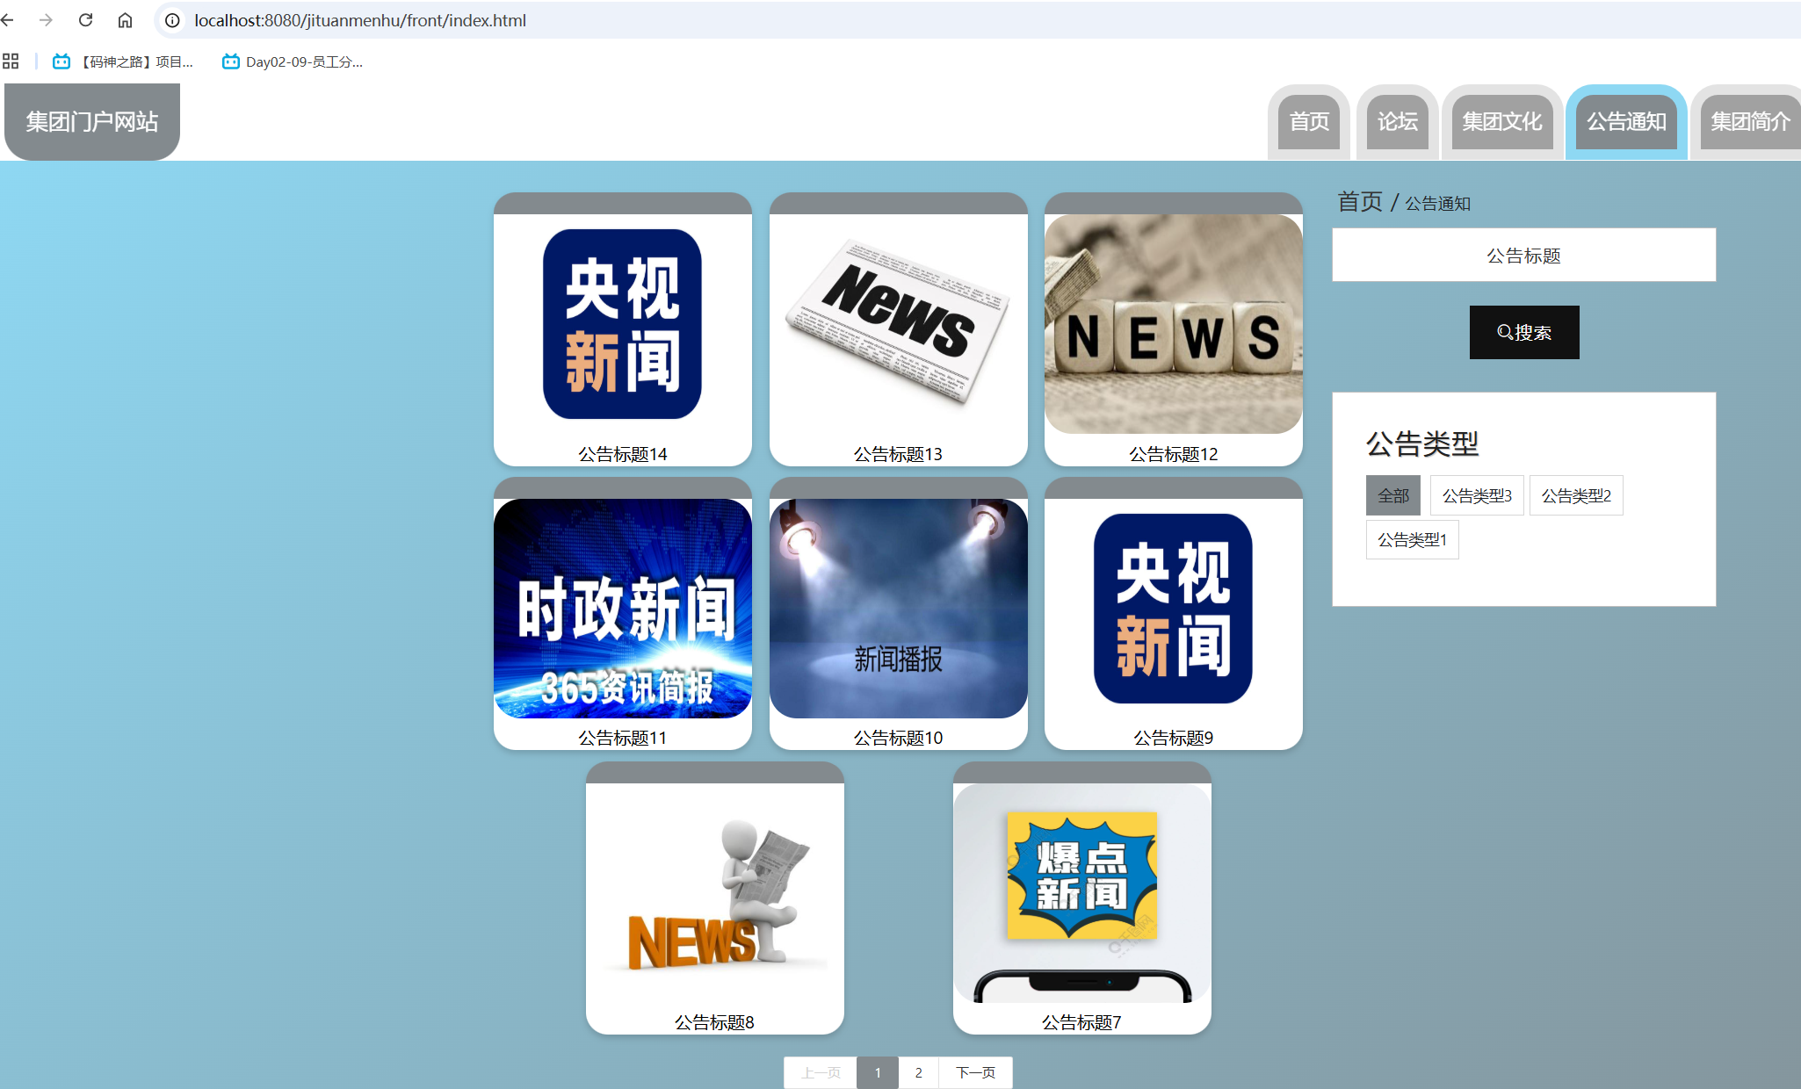Image resolution: width=1801 pixels, height=1089 pixels.
Task: Go to the browser home icon
Action: pyautogui.click(x=125, y=20)
